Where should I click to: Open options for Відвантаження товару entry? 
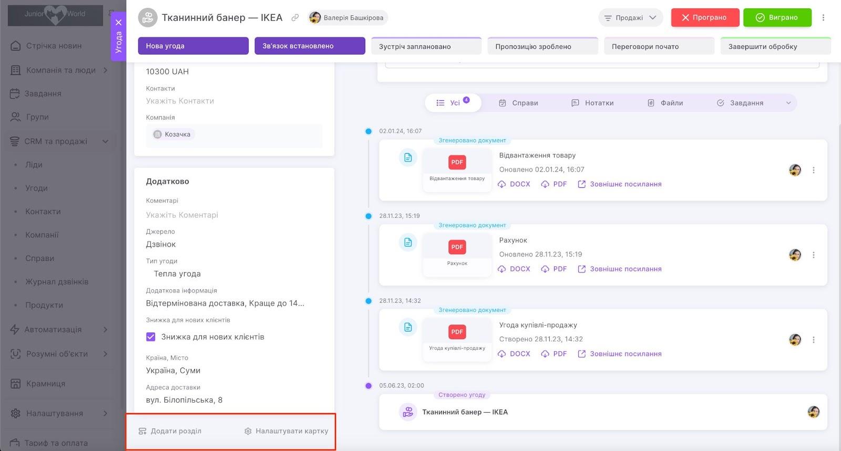(814, 170)
